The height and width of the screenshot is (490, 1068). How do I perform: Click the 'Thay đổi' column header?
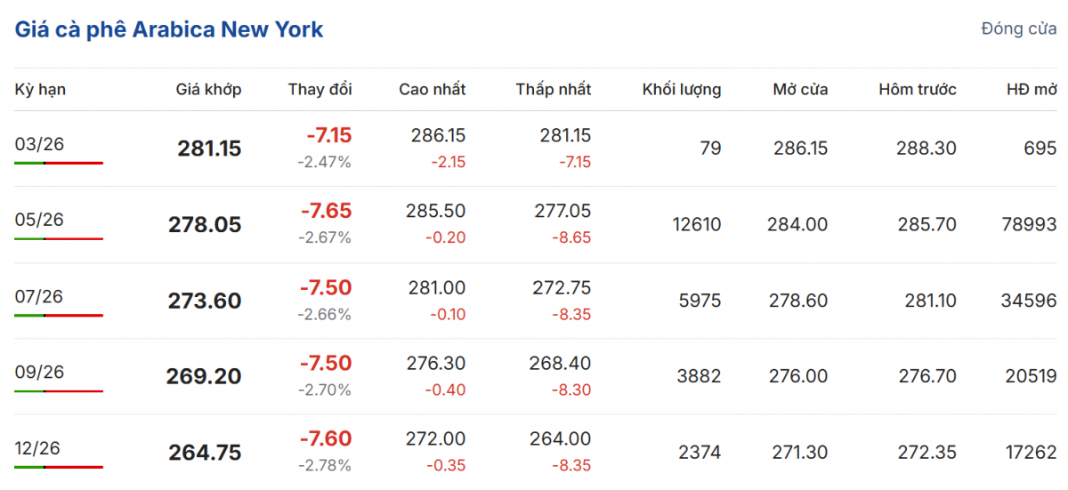[320, 89]
